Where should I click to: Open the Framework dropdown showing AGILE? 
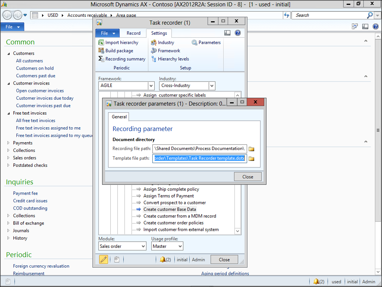point(151,86)
